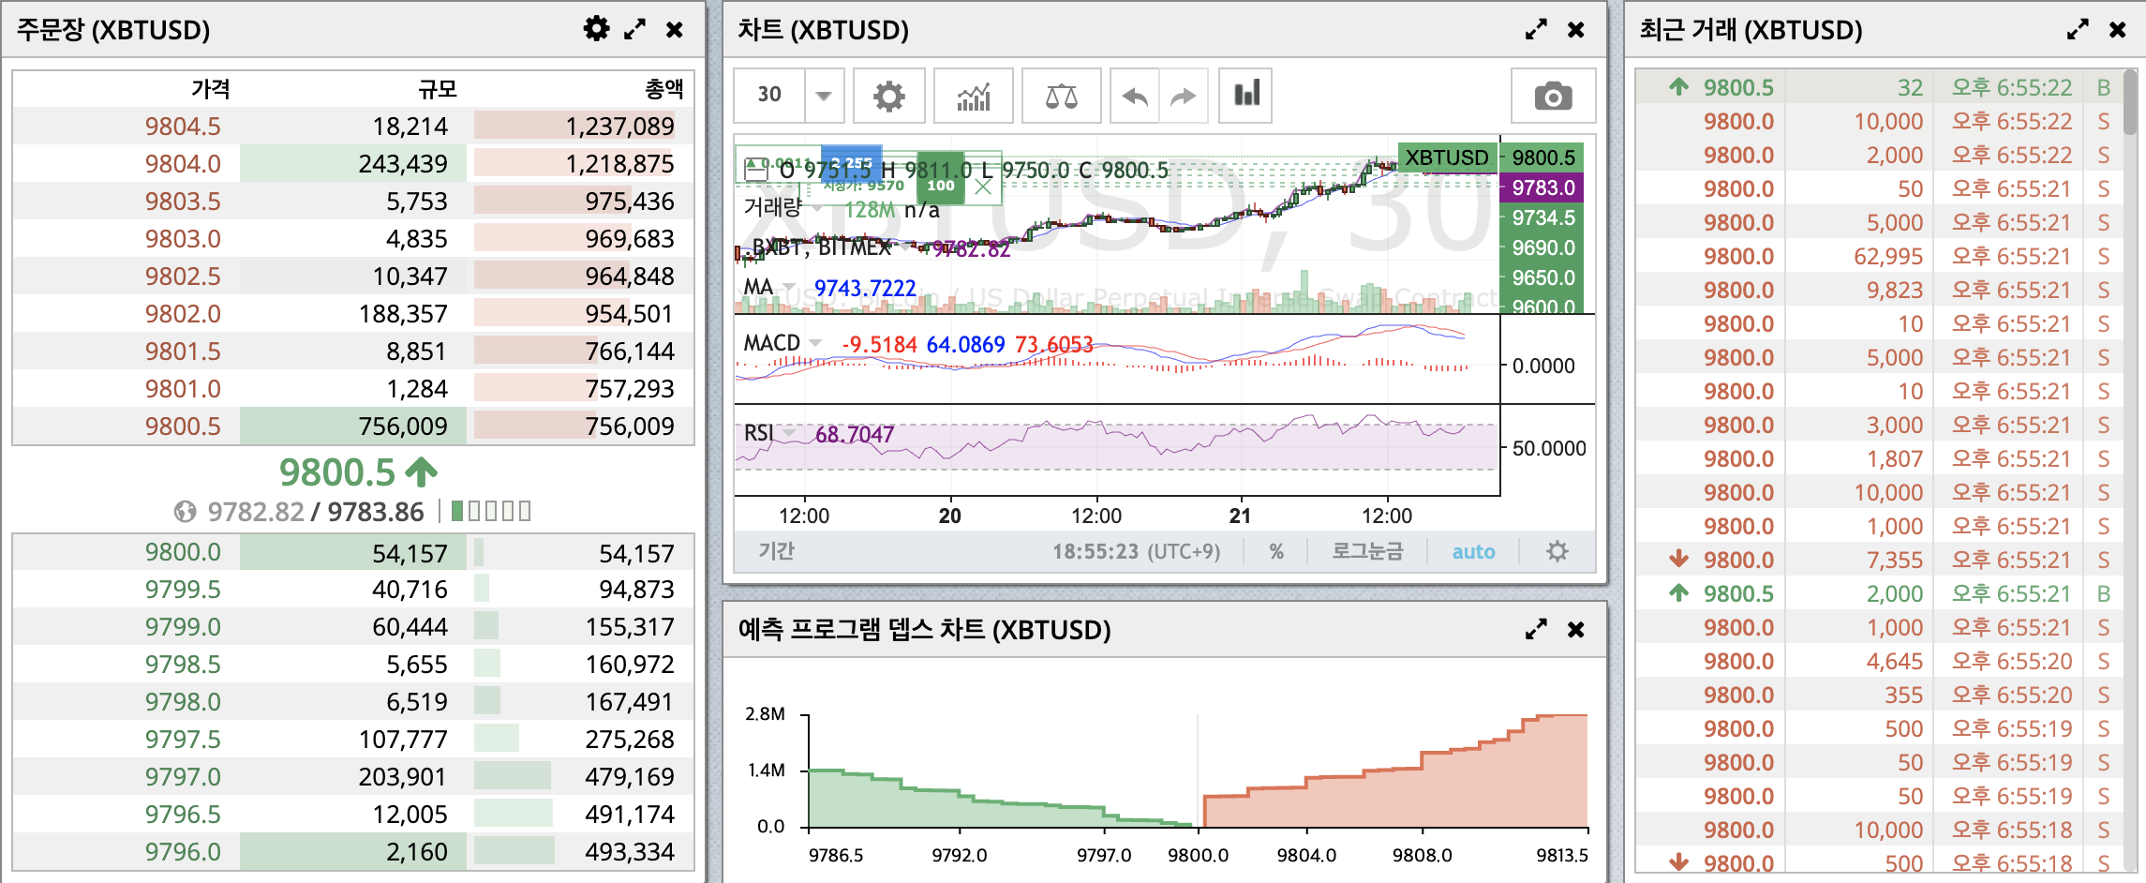2146x883 pixels.
Task: Click the up arrow on the 6:55:22 buy trade row
Action: [1678, 87]
